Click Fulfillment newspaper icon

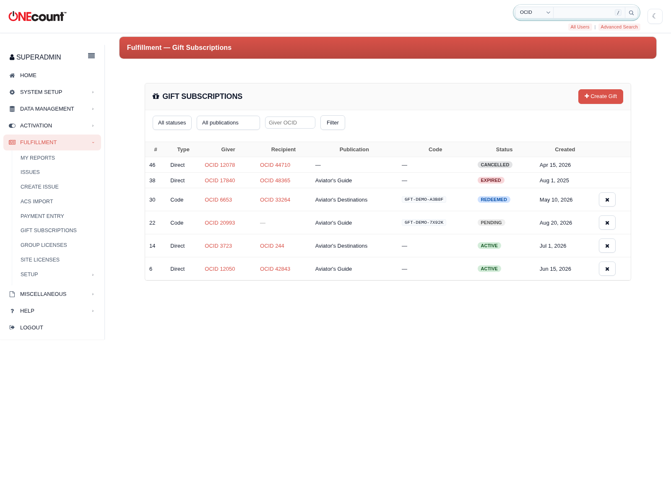pyautogui.click(x=12, y=142)
